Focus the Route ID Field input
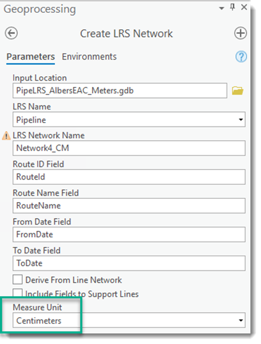Viewport: 261px width, 344px height. [129, 177]
